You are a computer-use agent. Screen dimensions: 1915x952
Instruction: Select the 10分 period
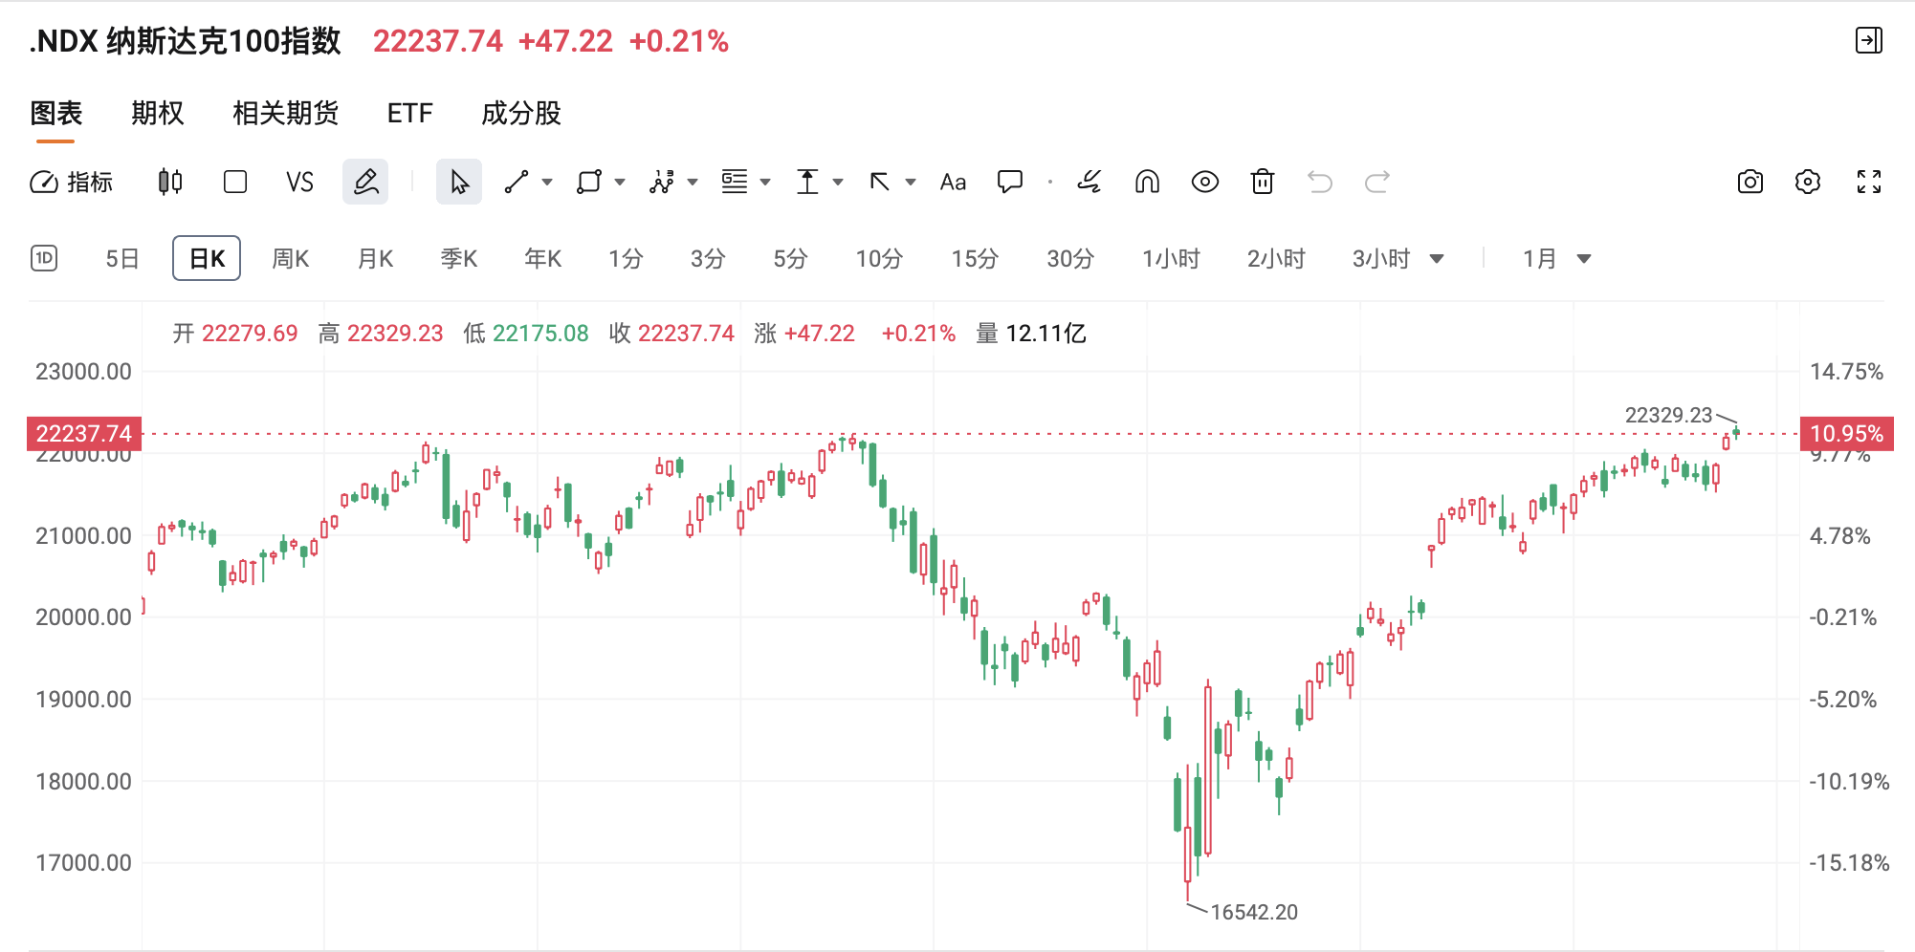[879, 259]
